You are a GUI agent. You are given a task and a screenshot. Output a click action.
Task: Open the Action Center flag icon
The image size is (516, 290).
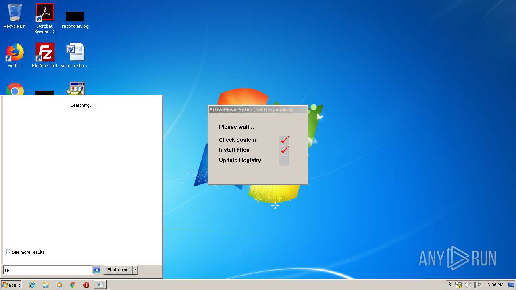point(478,285)
